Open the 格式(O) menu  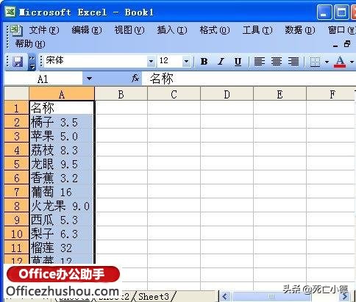click(215, 30)
